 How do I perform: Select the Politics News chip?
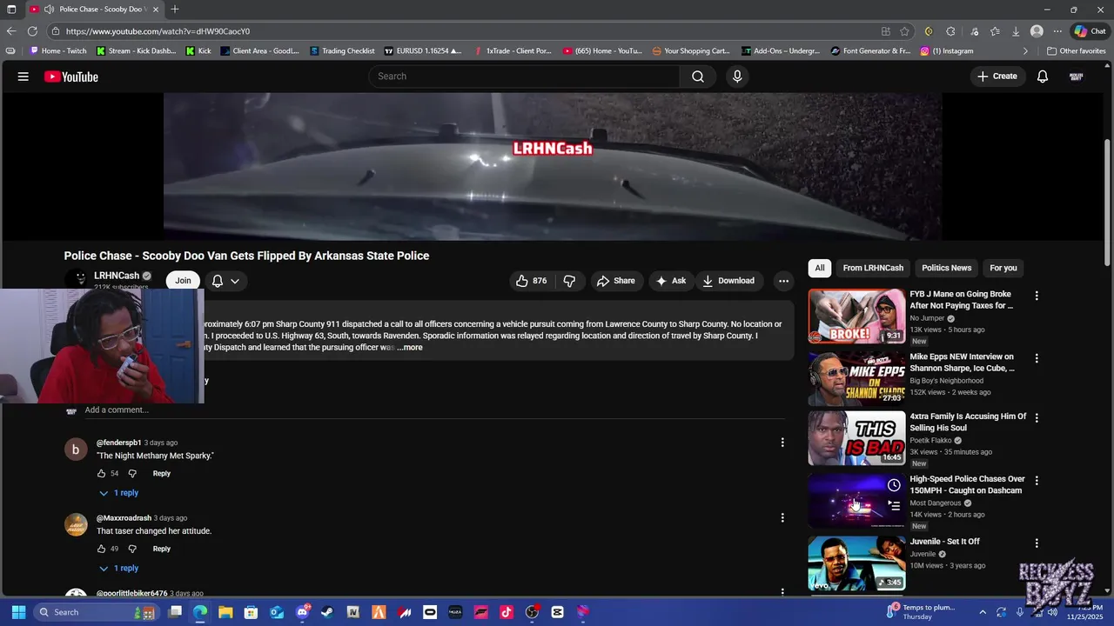point(946,268)
